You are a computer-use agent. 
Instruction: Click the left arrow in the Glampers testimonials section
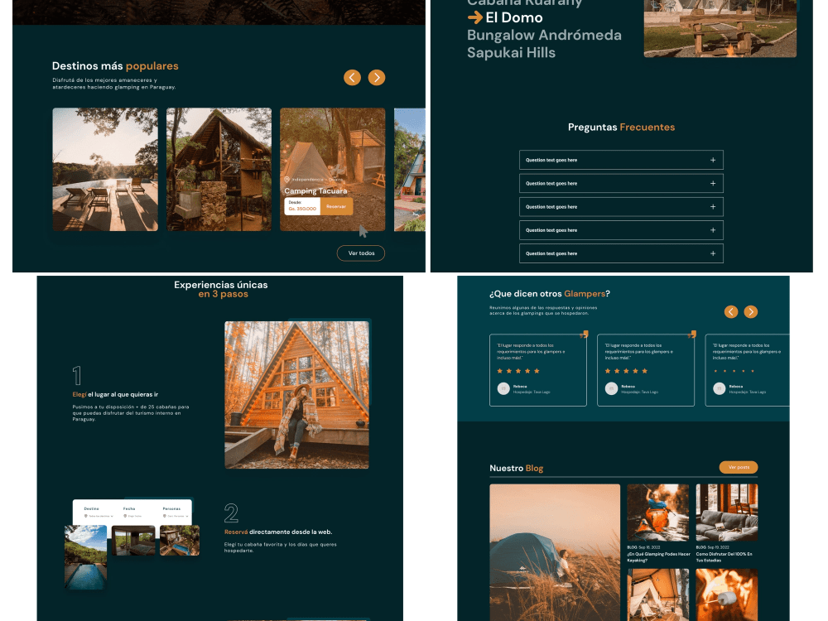pos(731,312)
